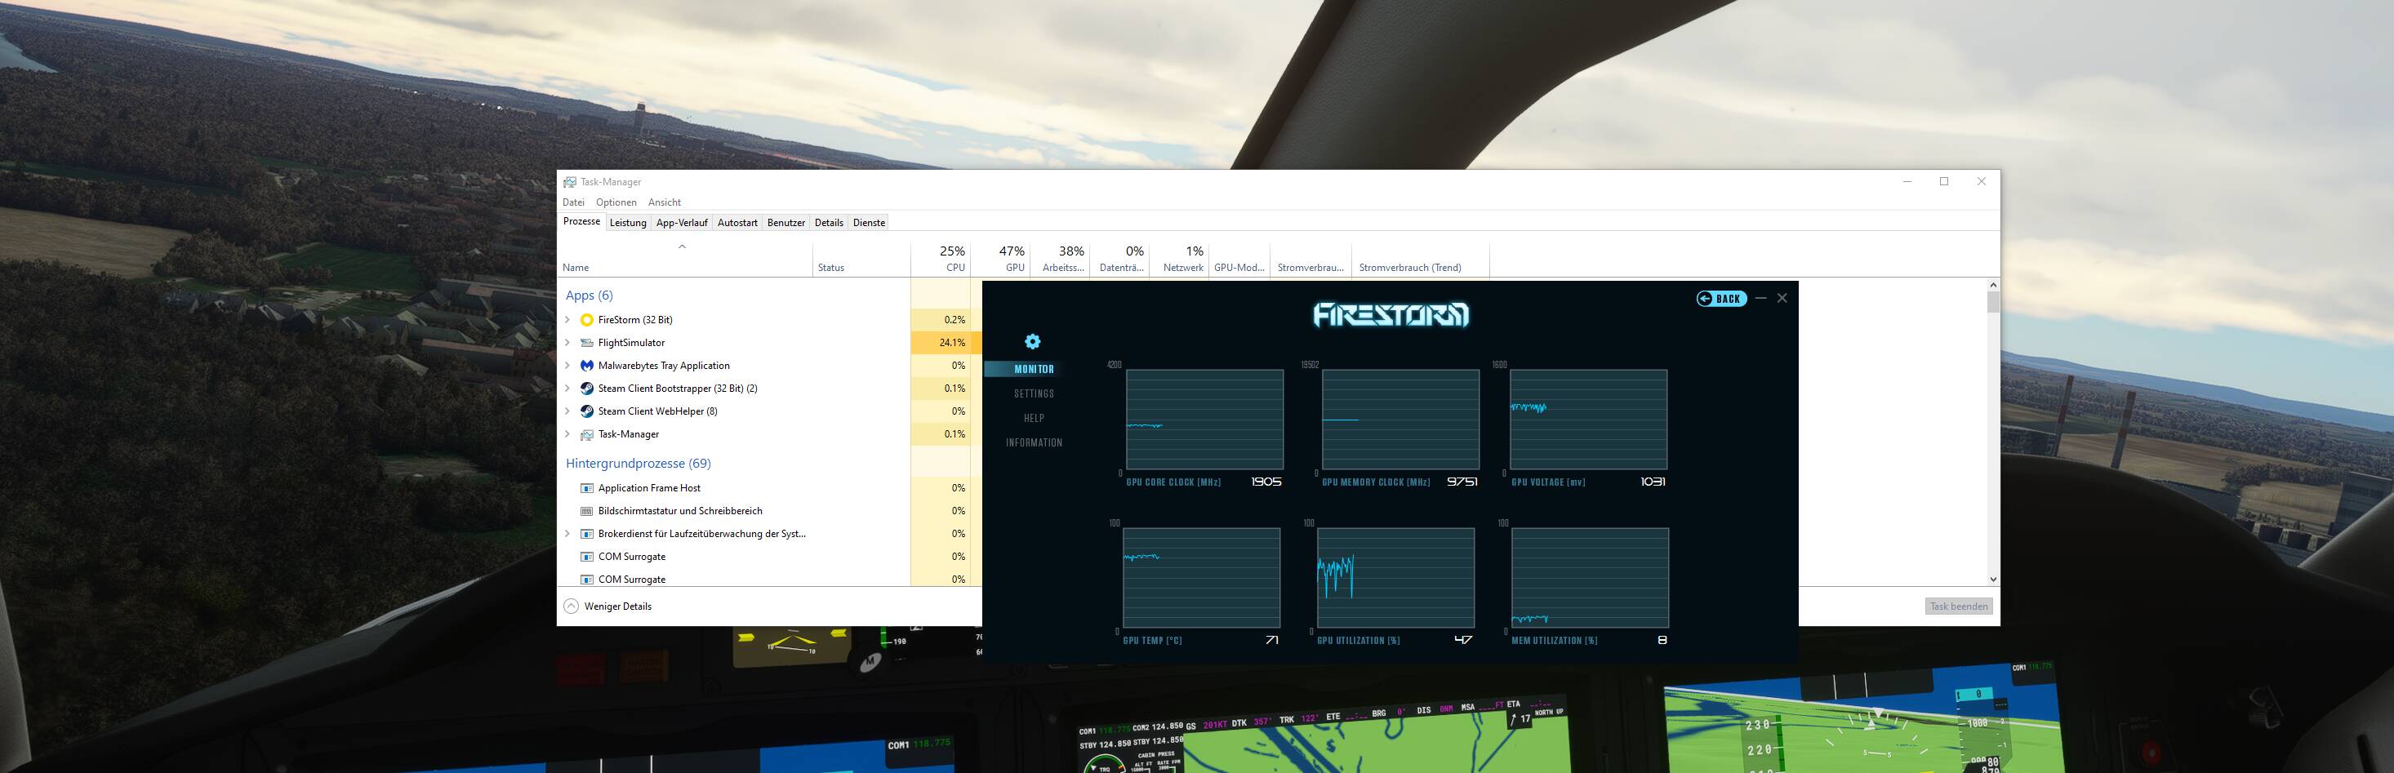Click the BACK button in FireStorm
The height and width of the screenshot is (773, 2394).
tap(1721, 298)
